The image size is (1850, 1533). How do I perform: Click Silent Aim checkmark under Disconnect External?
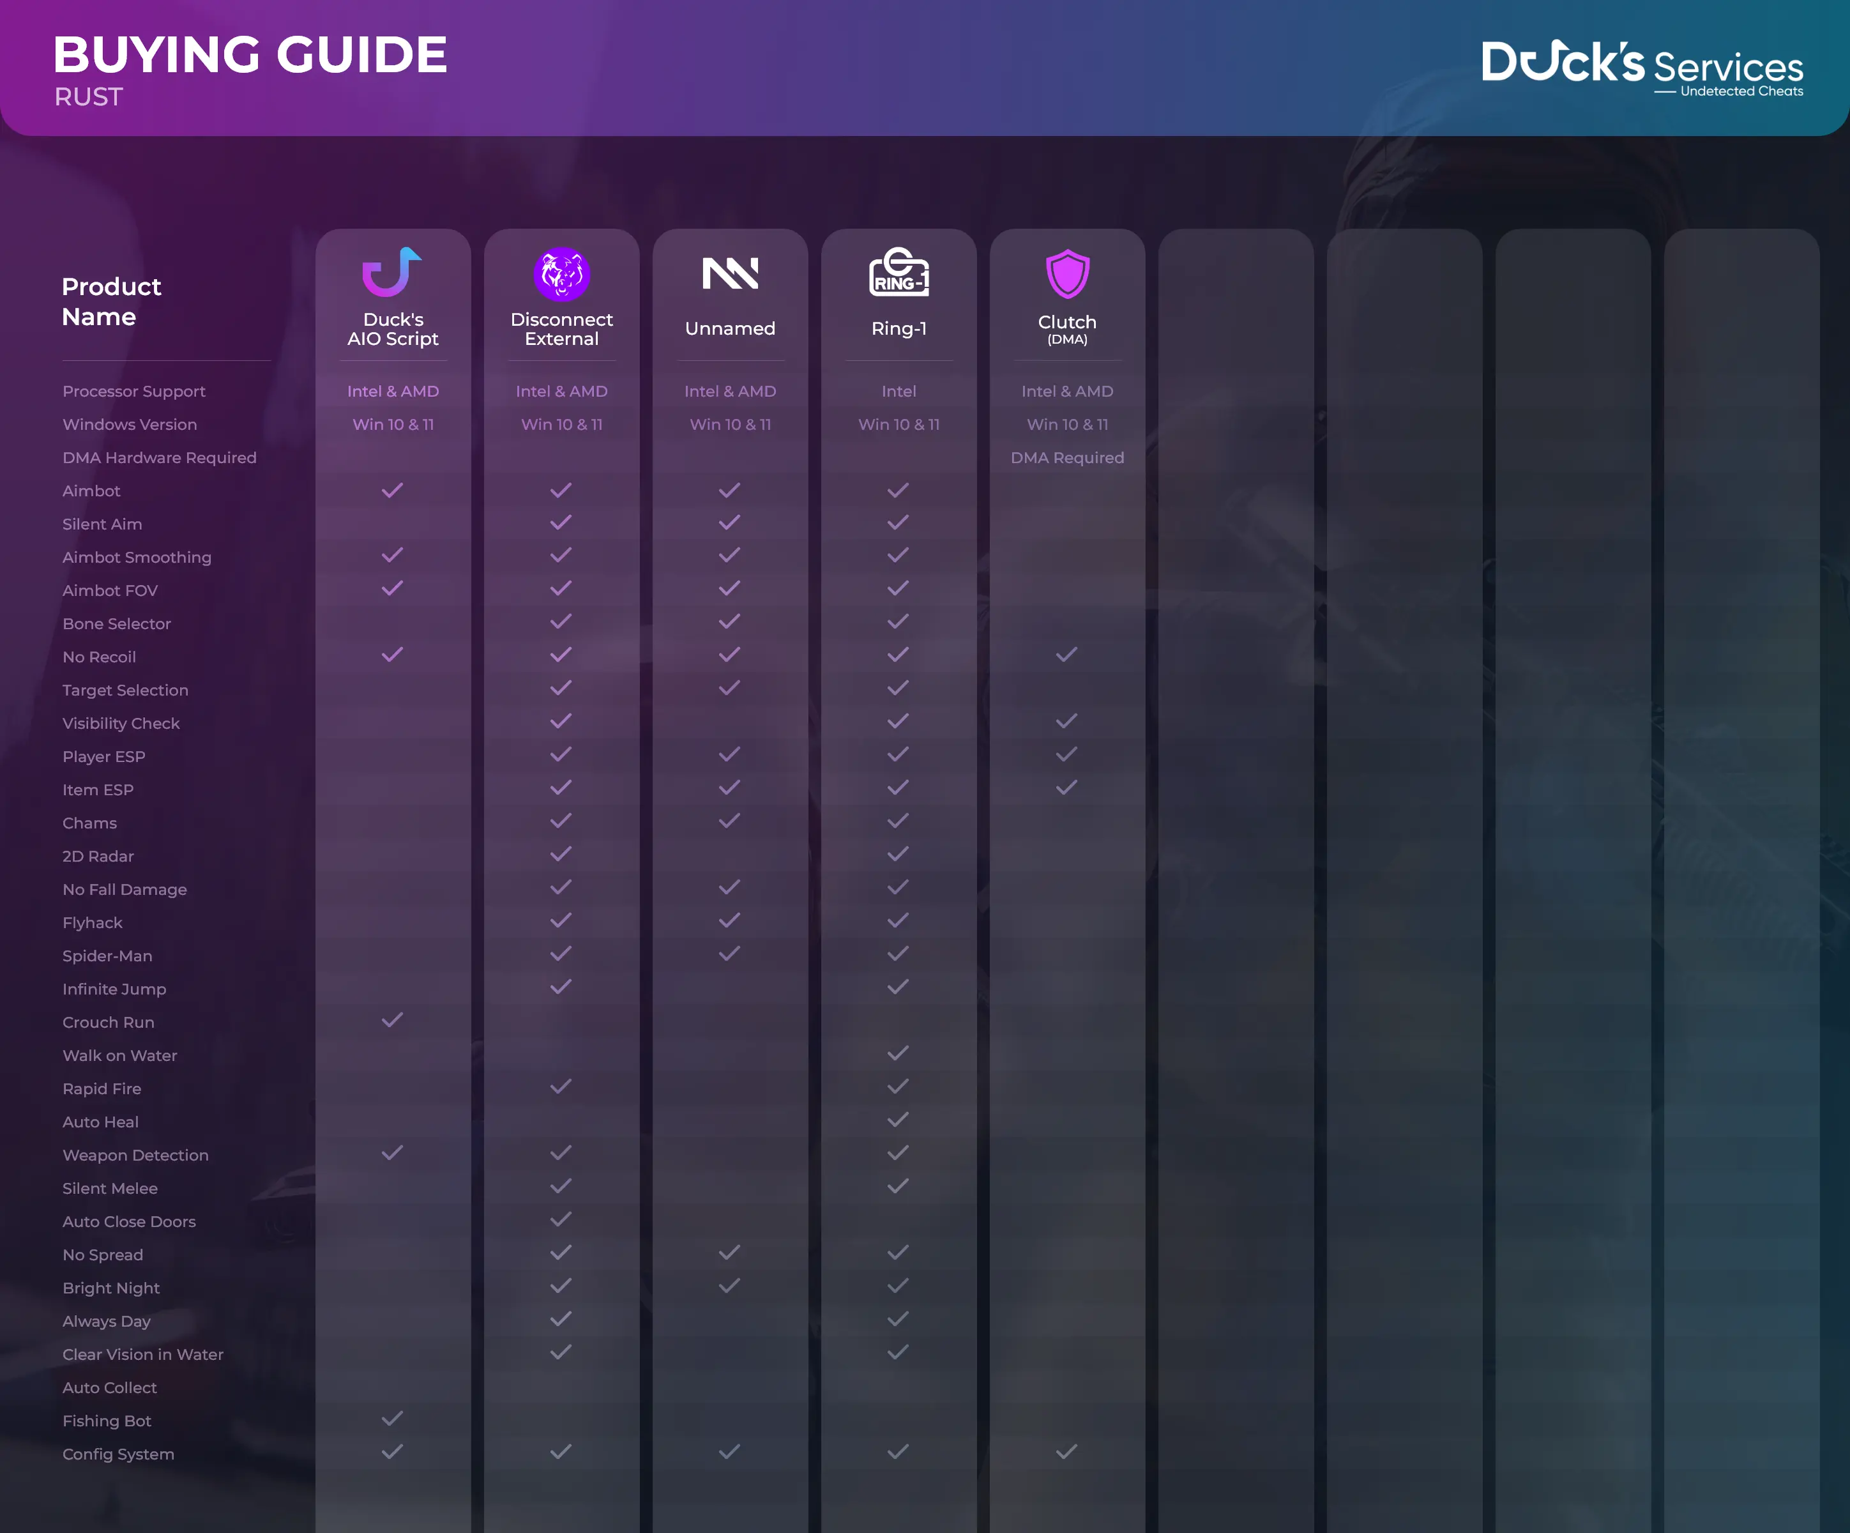[x=561, y=522]
